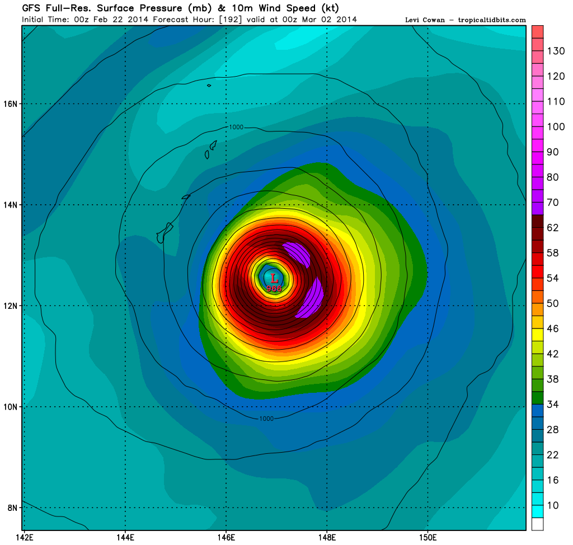The width and height of the screenshot is (573, 545).
Task: Click the 80 kt colorbar label
Action: coord(553,177)
